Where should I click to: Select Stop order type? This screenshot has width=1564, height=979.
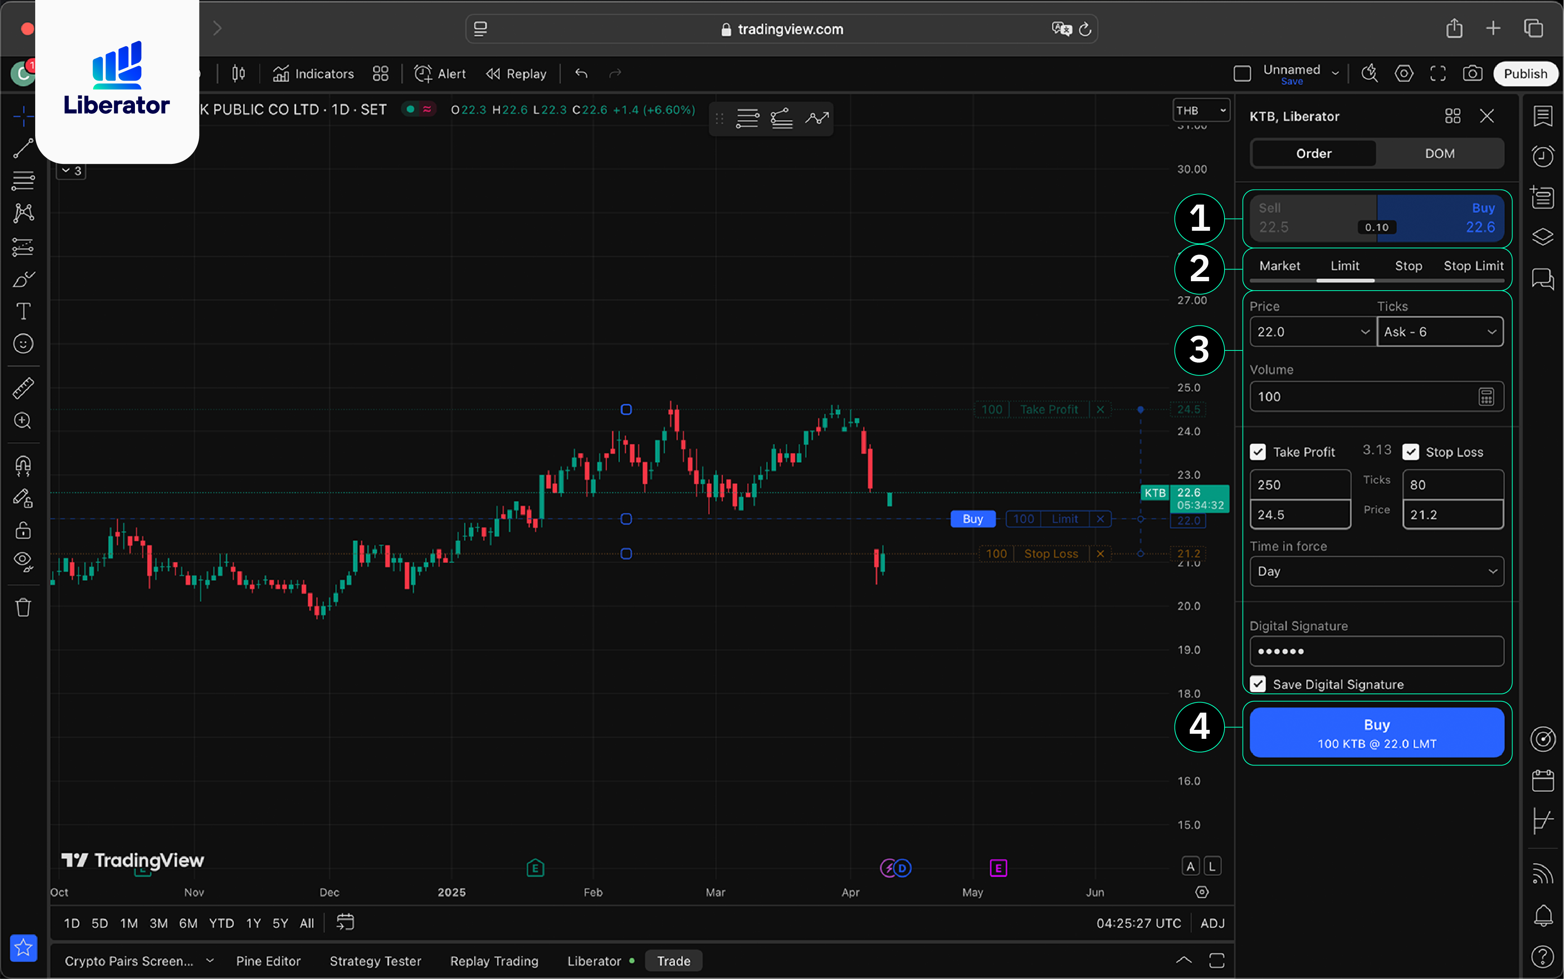[x=1408, y=266]
